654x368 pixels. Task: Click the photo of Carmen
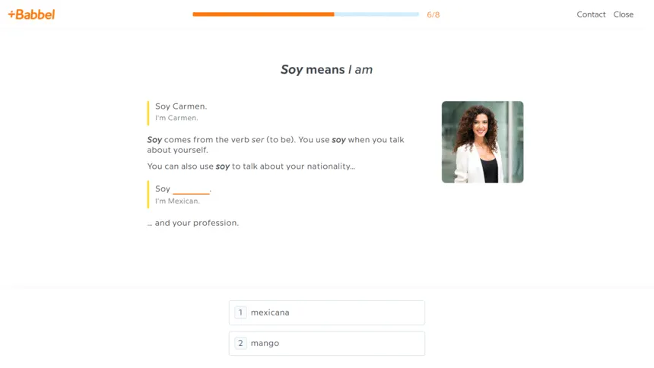(x=482, y=142)
